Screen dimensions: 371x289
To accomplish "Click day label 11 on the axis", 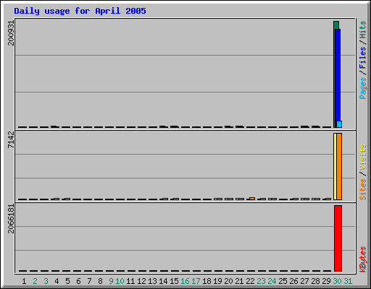I will (130, 281).
